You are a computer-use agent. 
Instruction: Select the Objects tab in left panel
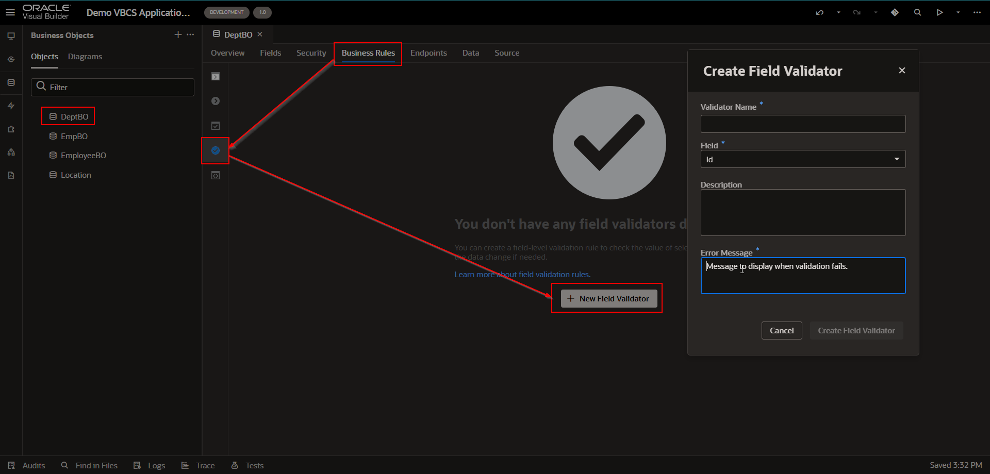(44, 57)
